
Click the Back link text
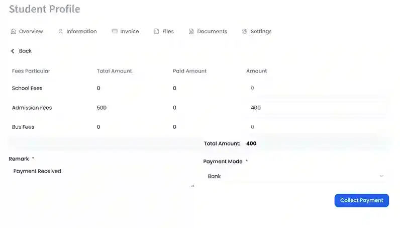[x=25, y=51]
